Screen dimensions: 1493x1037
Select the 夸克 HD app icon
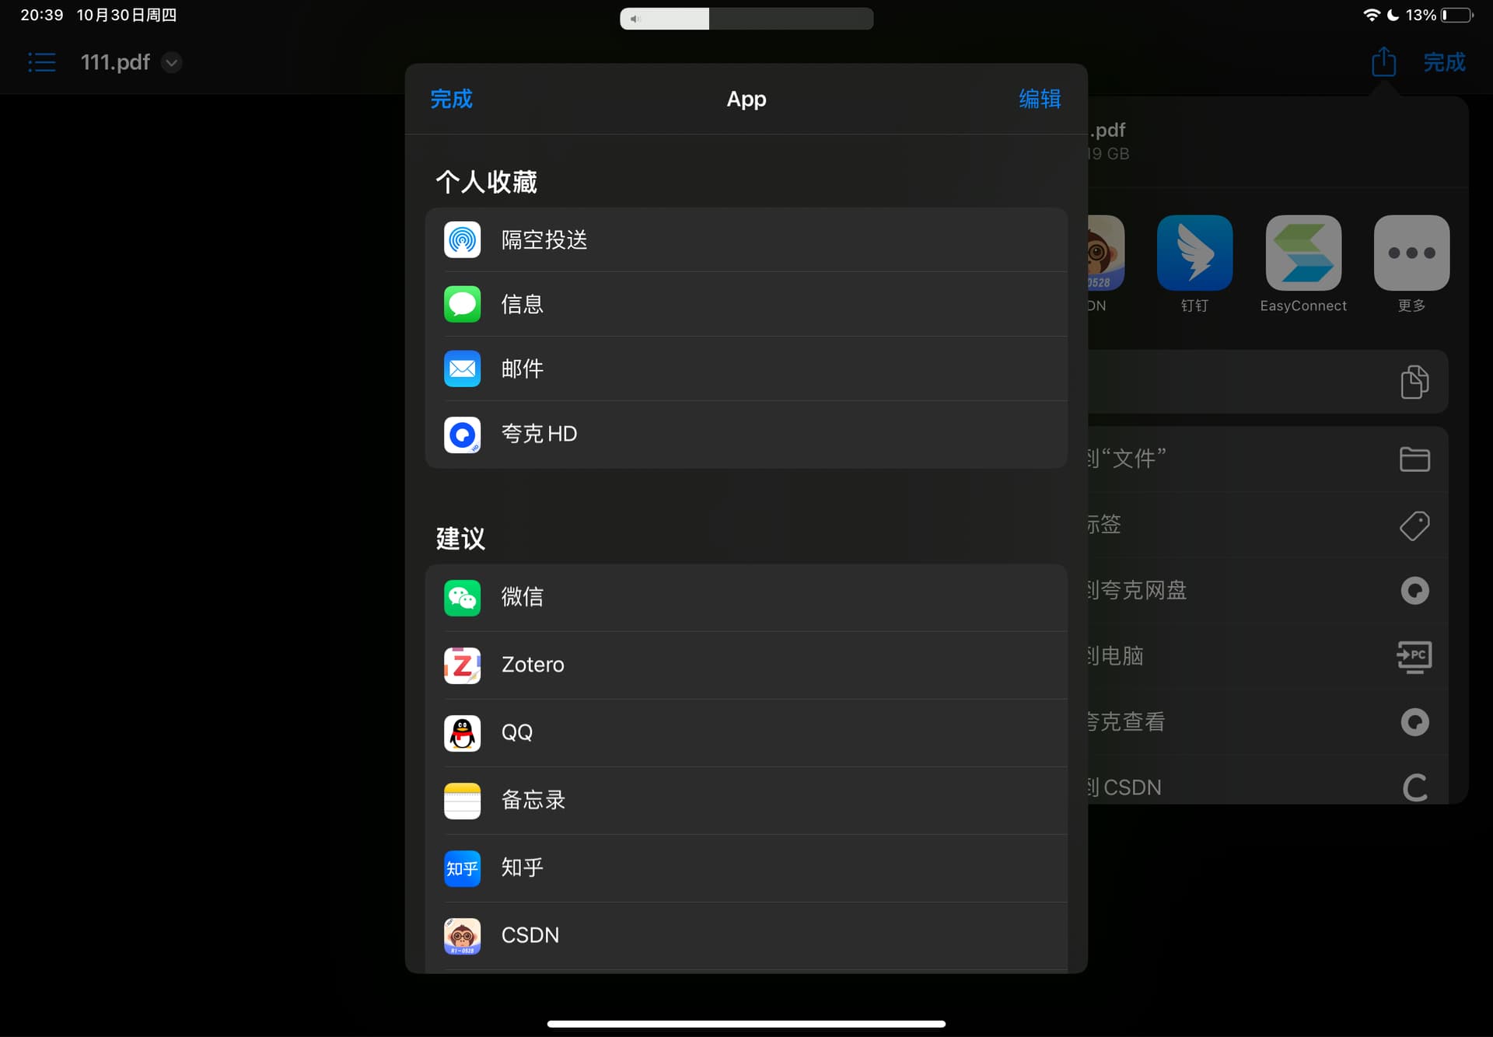[462, 434]
